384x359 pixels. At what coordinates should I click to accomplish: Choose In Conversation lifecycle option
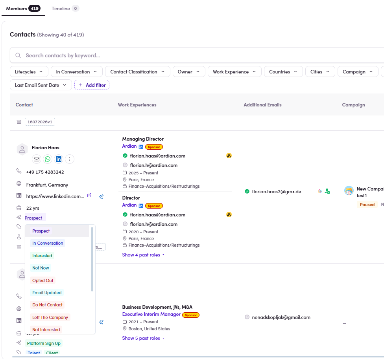click(48, 243)
